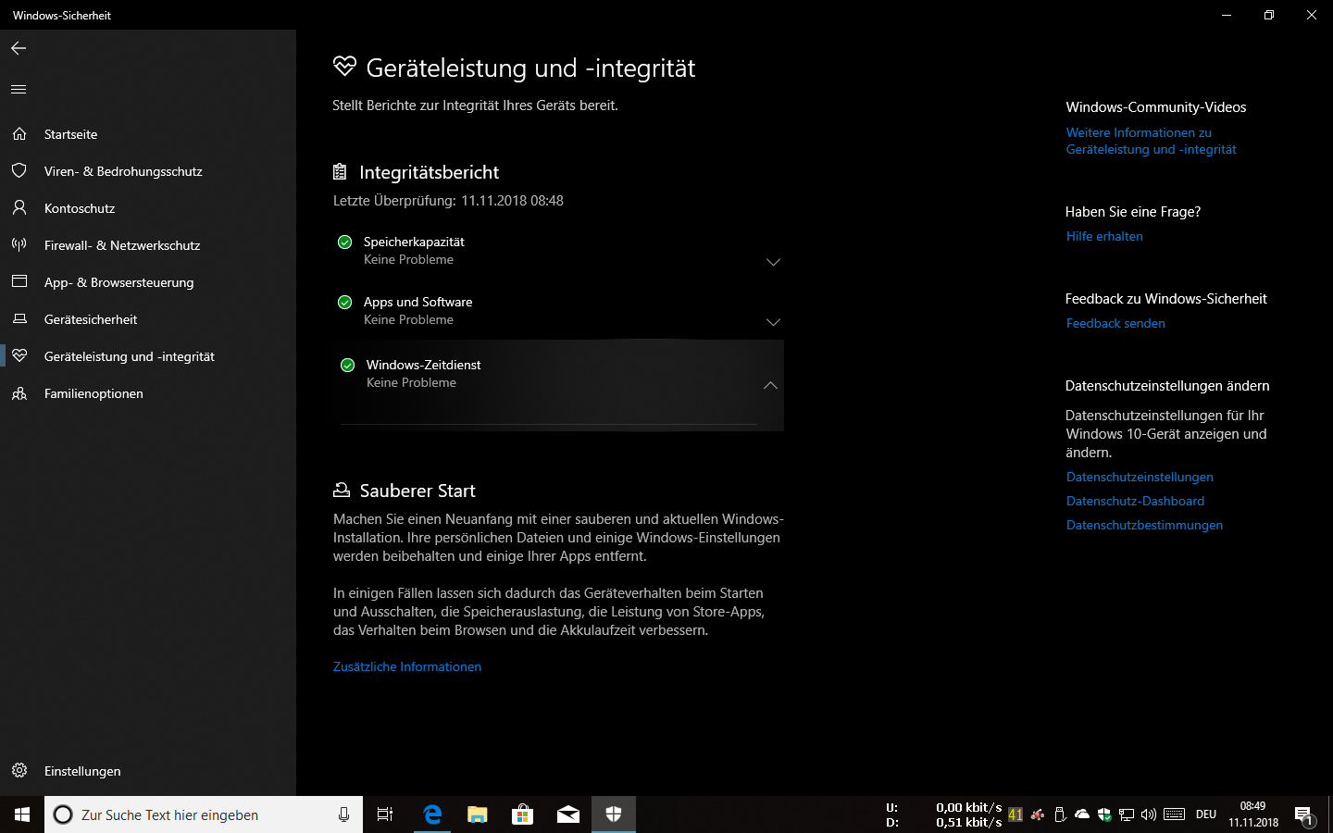Open Einstellungen at sidebar bottom
Image resolution: width=1333 pixels, height=833 pixels.
148,771
